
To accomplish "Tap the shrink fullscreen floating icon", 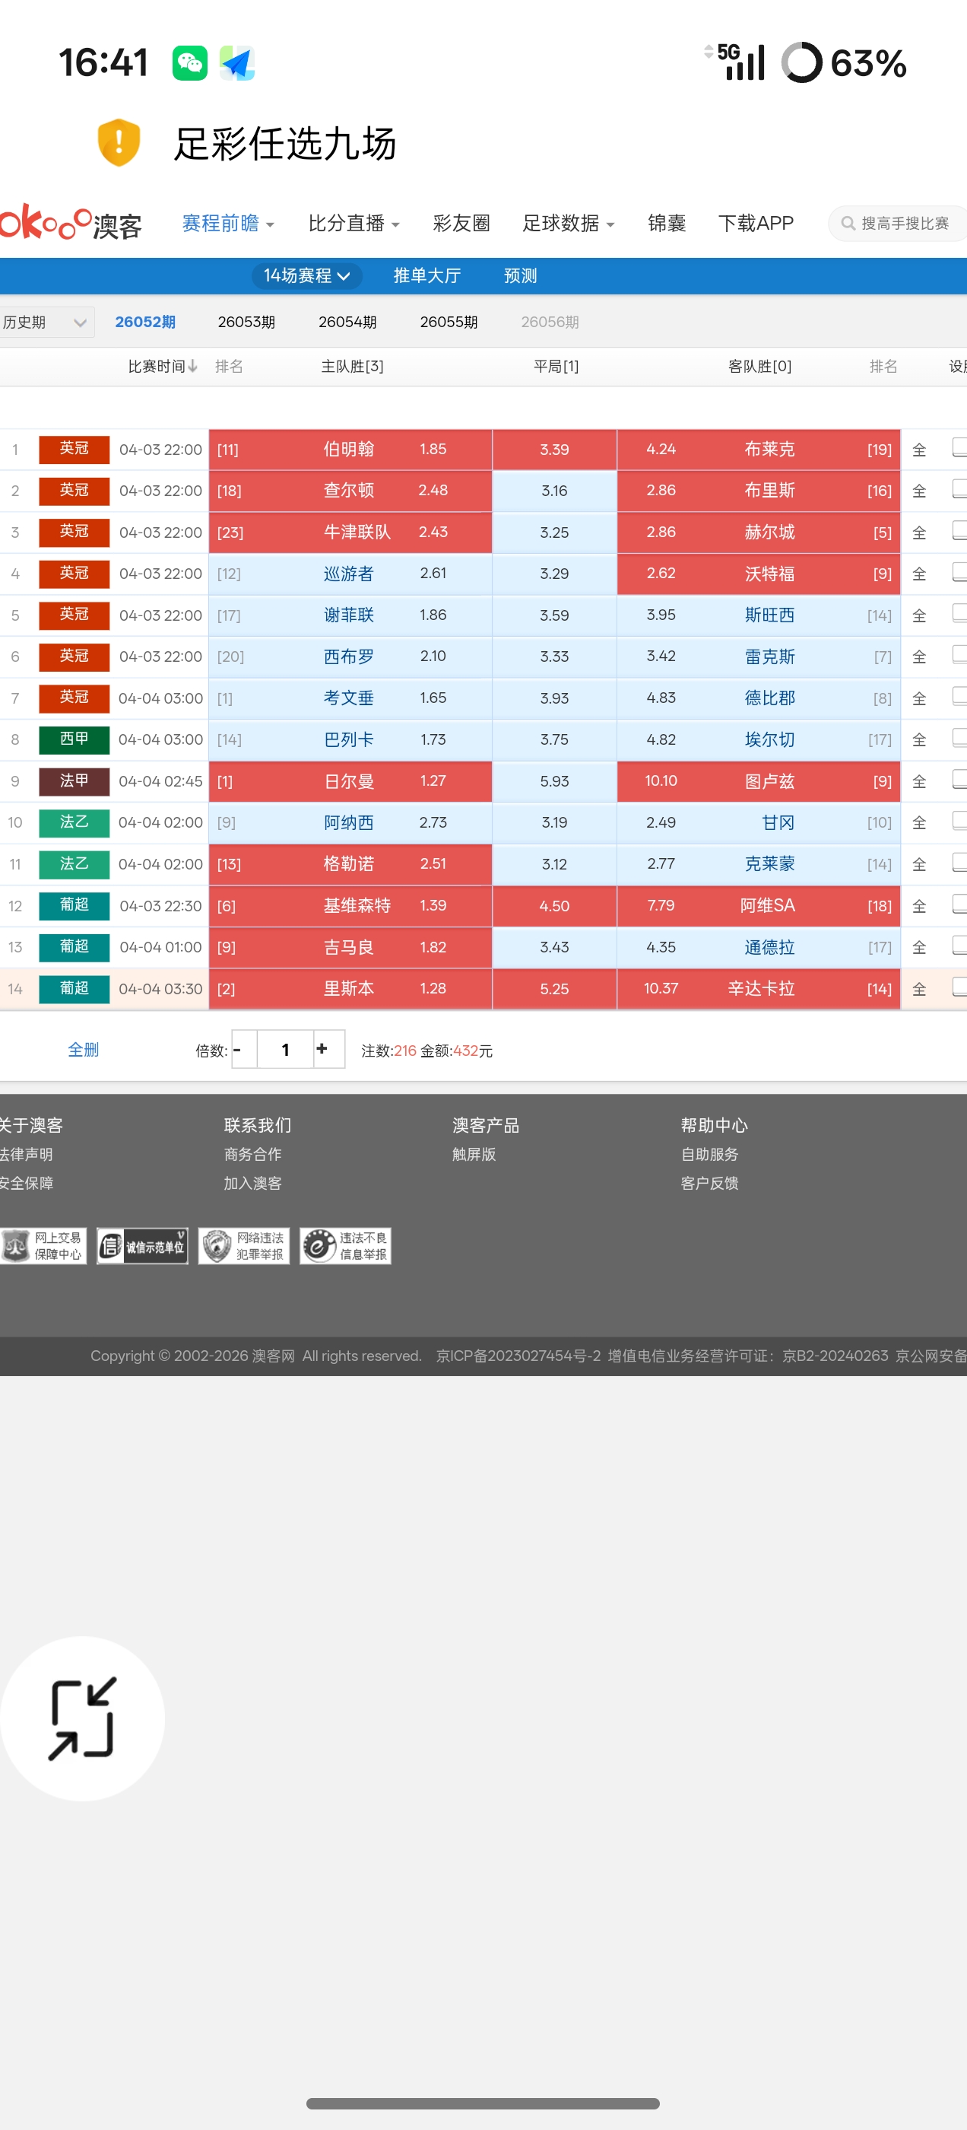I will click(82, 1718).
